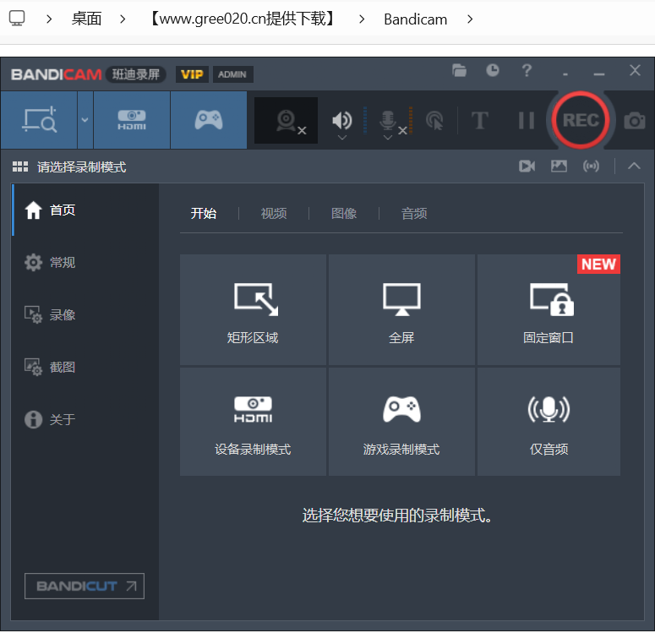Choose the 矩形区域 recording mode tile
Screen dimensions: 655x633
[x=253, y=309]
